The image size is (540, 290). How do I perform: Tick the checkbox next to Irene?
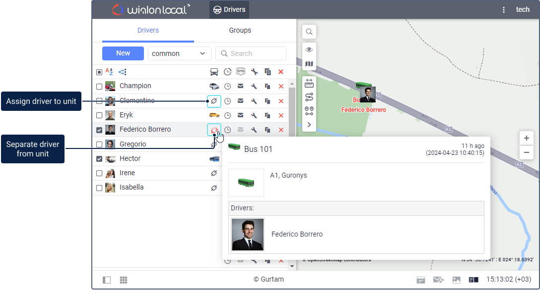(99, 173)
